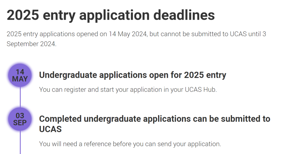Select the '2025 entry application deadlines' heading
This screenshot has height=154, width=287.
(x=111, y=15)
